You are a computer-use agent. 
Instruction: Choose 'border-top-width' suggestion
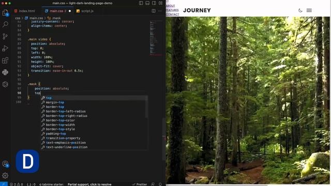(x=94, y=125)
